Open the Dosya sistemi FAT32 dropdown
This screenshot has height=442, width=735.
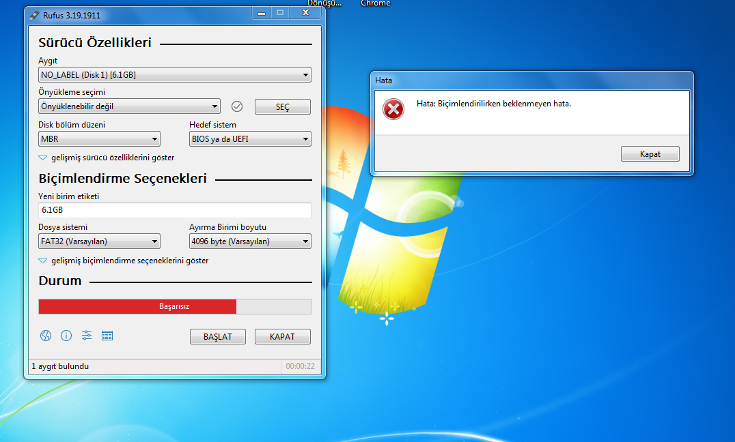99,241
